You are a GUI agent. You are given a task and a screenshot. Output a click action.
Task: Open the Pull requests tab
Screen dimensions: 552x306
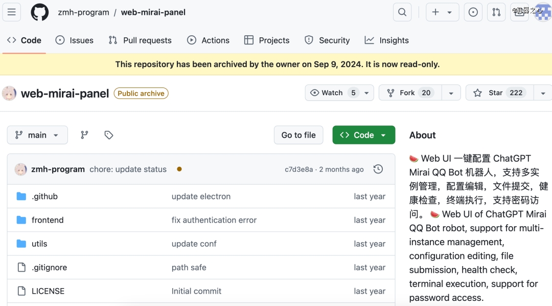140,40
